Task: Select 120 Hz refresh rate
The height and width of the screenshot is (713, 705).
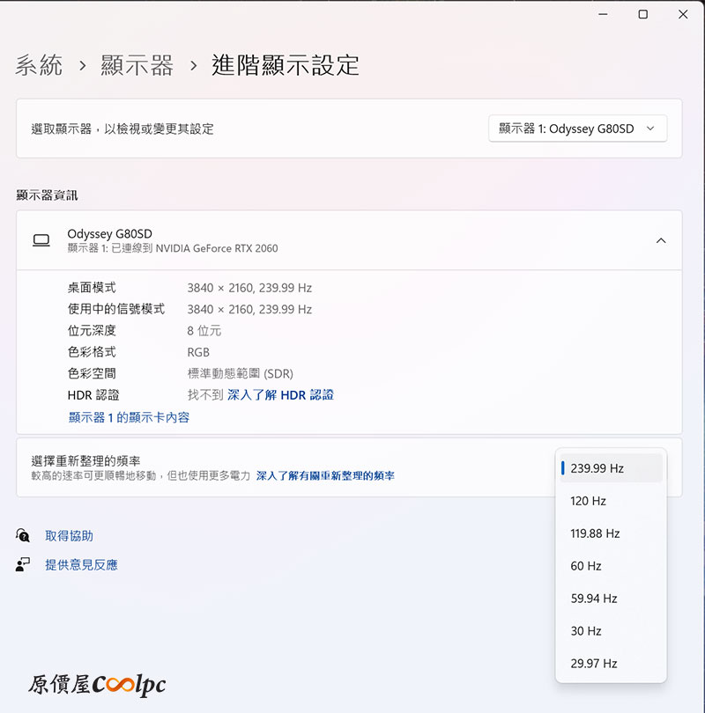Action: [612, 501]
